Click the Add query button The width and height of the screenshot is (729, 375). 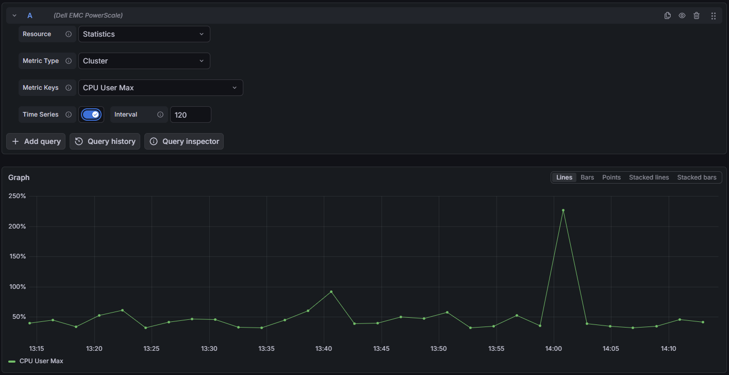pyautogui.click(x=36, y=141)
